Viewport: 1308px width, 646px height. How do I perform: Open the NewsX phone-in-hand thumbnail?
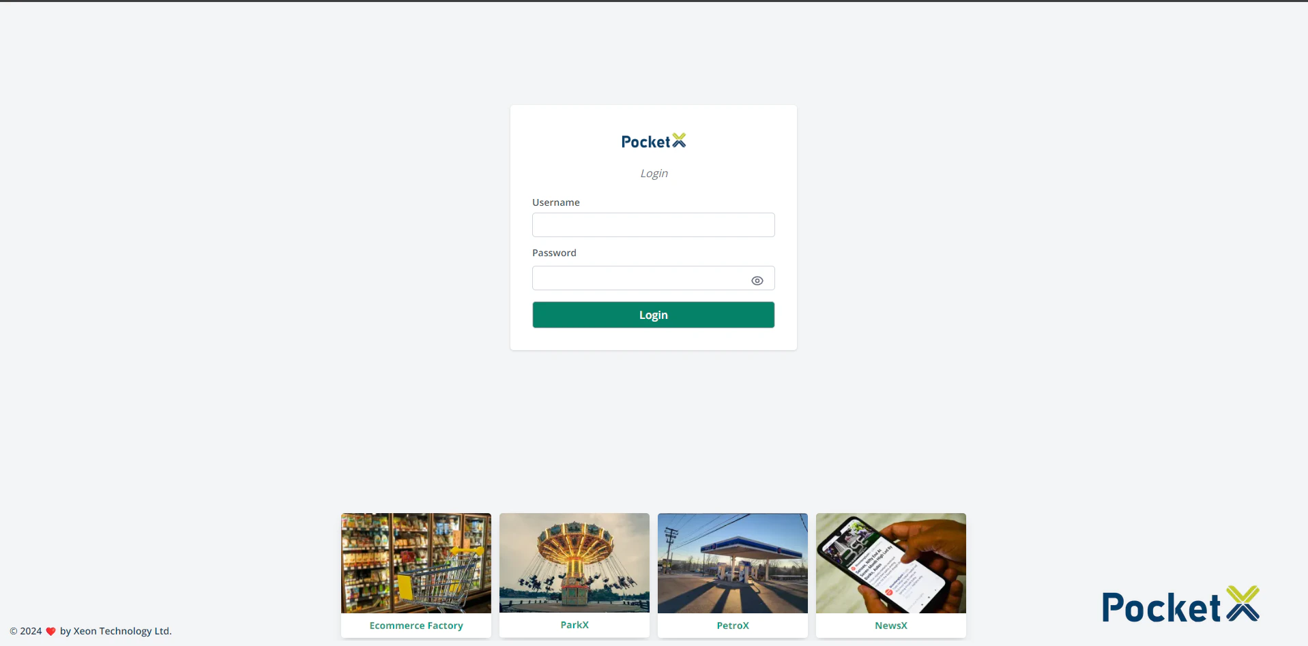point(891,563)
